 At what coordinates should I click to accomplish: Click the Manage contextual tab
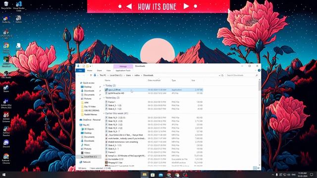coord(123,66)
